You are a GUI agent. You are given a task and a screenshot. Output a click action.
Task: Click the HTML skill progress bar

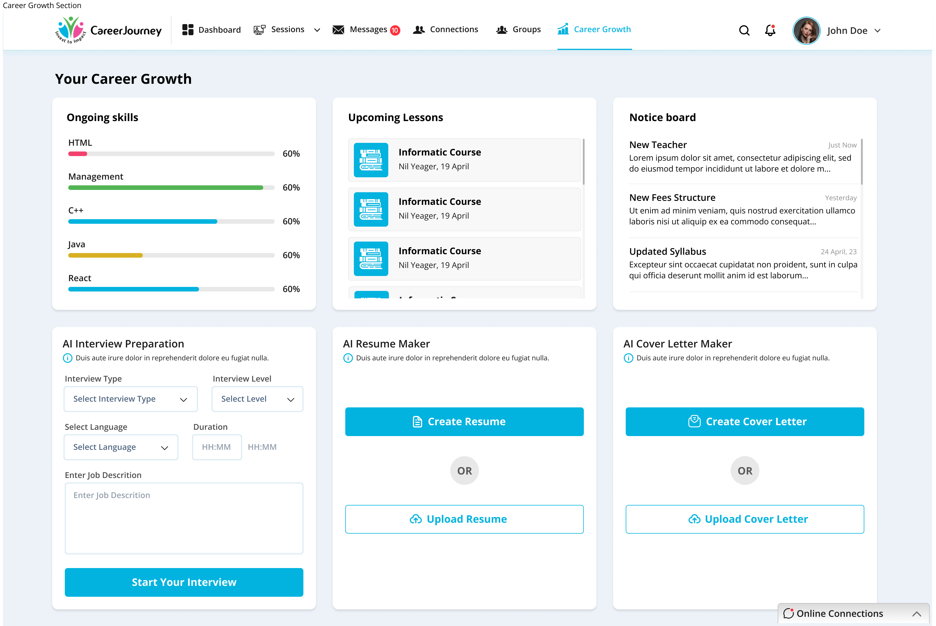tap(171, 154)
